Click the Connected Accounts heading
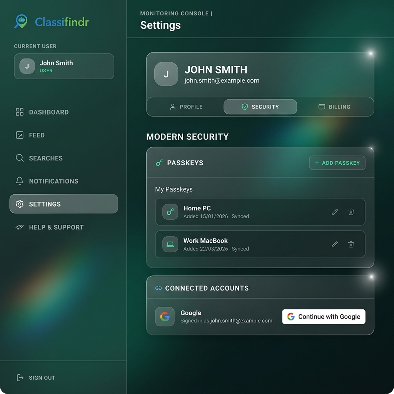 pyautogui.click(x=207, y=288)
